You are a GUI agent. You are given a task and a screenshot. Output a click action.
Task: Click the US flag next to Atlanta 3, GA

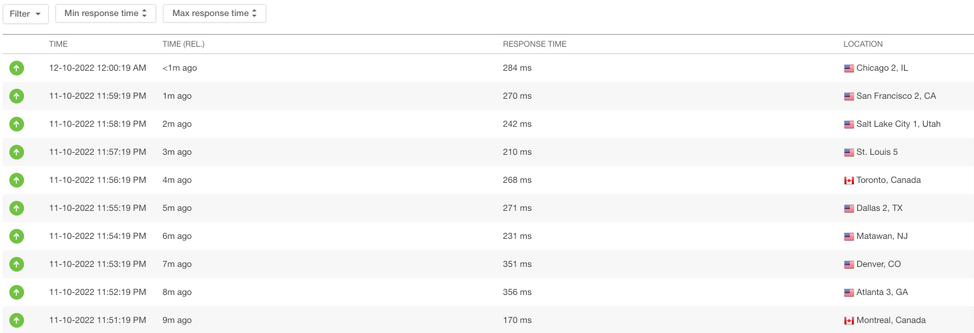pyautogui.click(x=849, y=293)
